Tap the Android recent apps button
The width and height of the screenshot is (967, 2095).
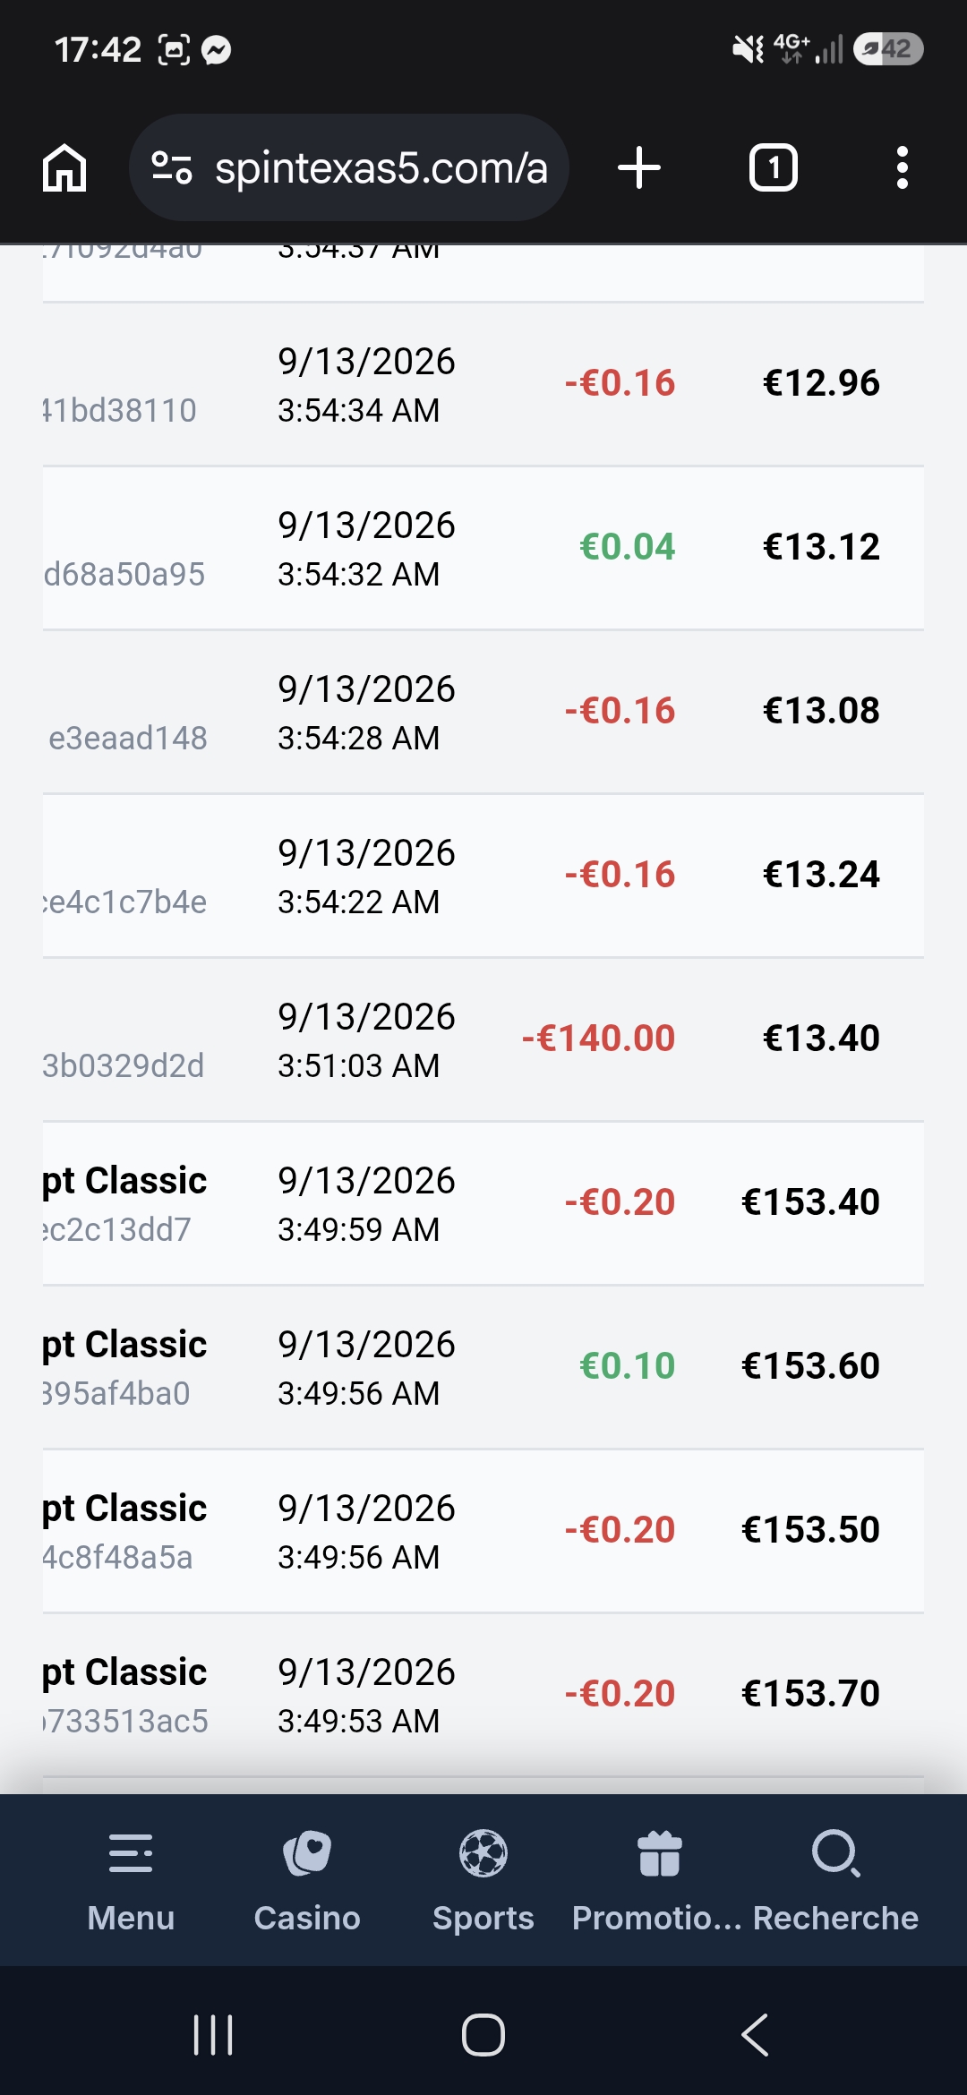pyautogui.click(x=213, y=2035)
